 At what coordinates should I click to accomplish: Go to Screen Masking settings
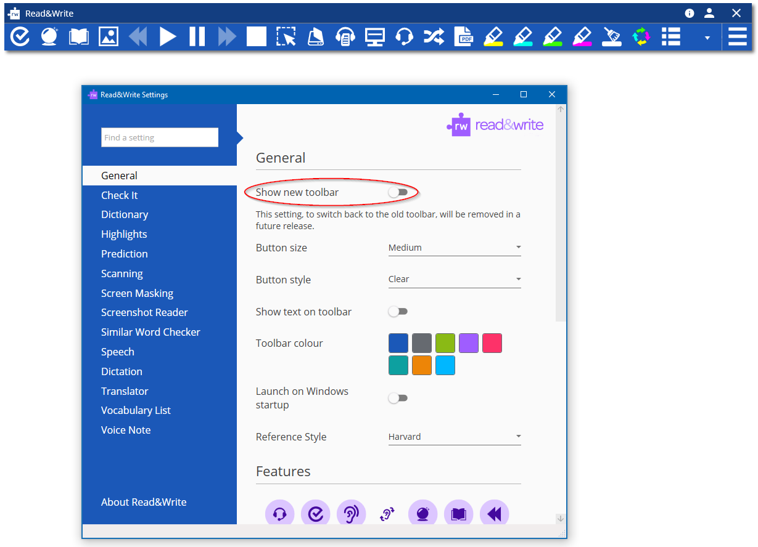tap(137, 293)
